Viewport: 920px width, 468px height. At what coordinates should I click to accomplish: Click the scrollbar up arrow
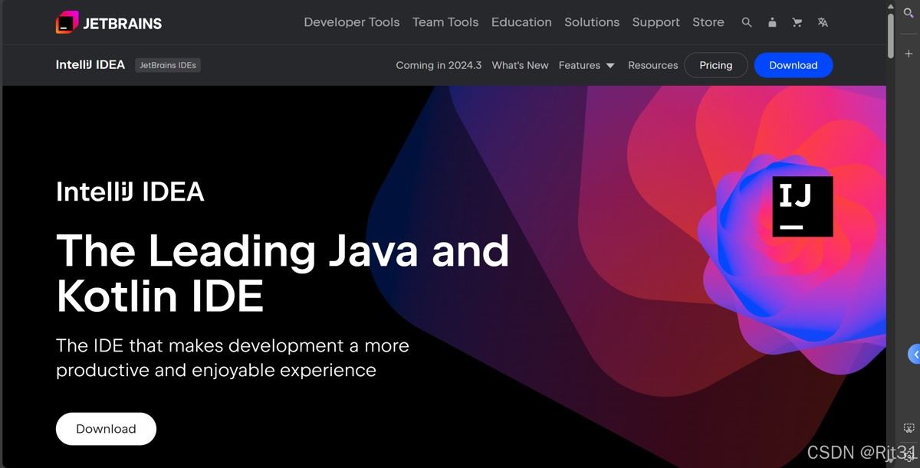891,5
